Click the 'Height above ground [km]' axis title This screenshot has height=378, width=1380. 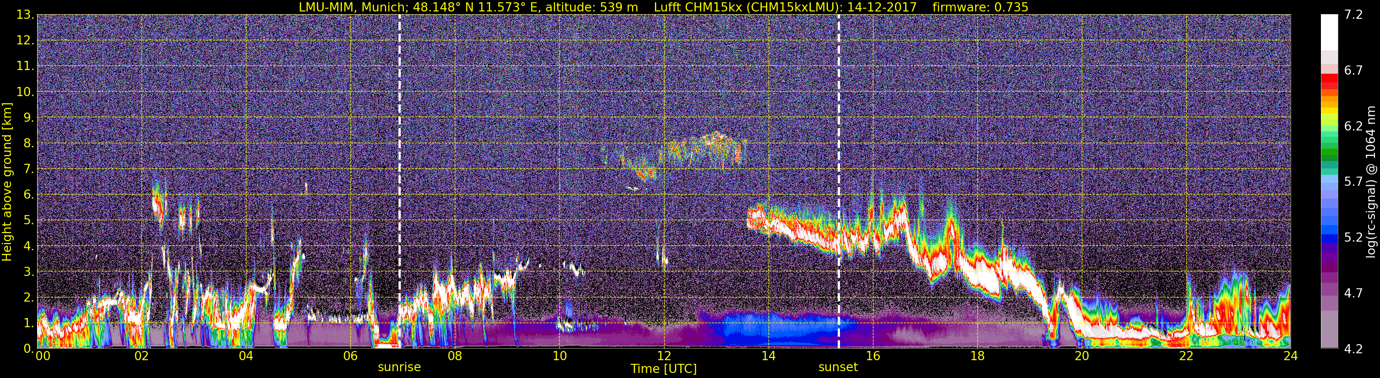tap(7, 182)
